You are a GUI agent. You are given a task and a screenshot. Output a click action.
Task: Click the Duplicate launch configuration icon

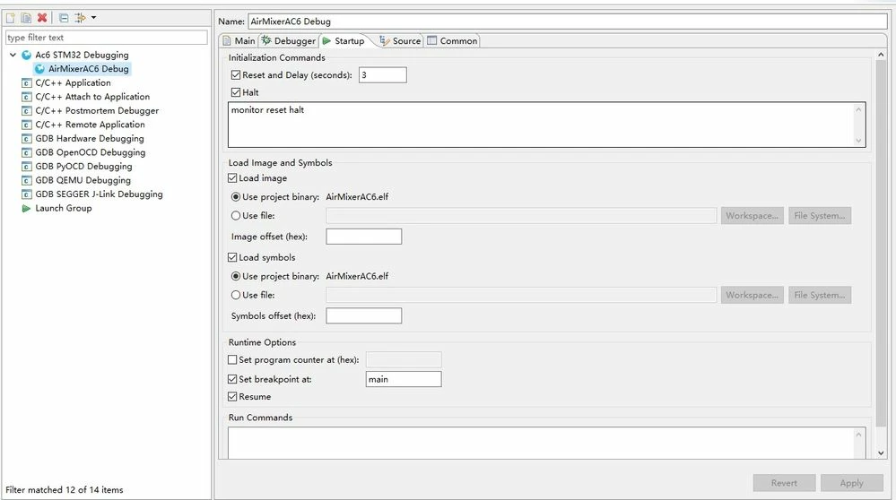tap(26, 18)
